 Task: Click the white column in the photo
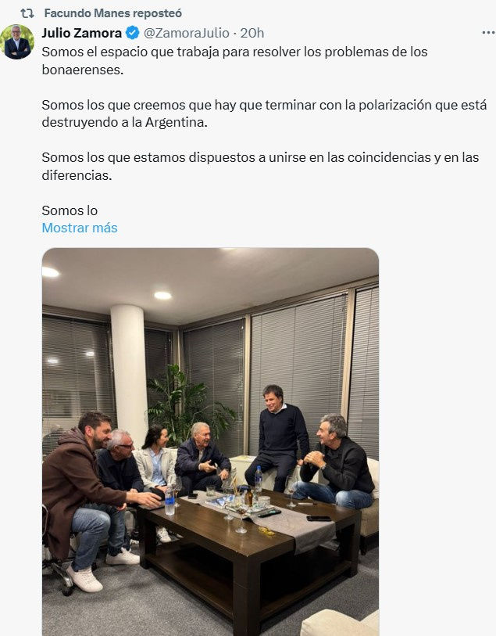coord(129,374)
